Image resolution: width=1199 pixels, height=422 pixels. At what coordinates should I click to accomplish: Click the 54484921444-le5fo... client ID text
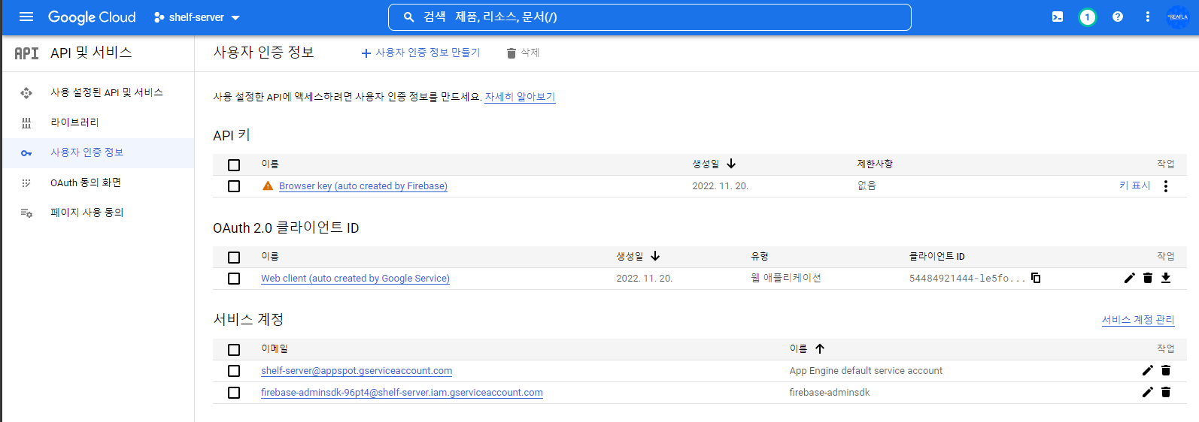point(967,279)
